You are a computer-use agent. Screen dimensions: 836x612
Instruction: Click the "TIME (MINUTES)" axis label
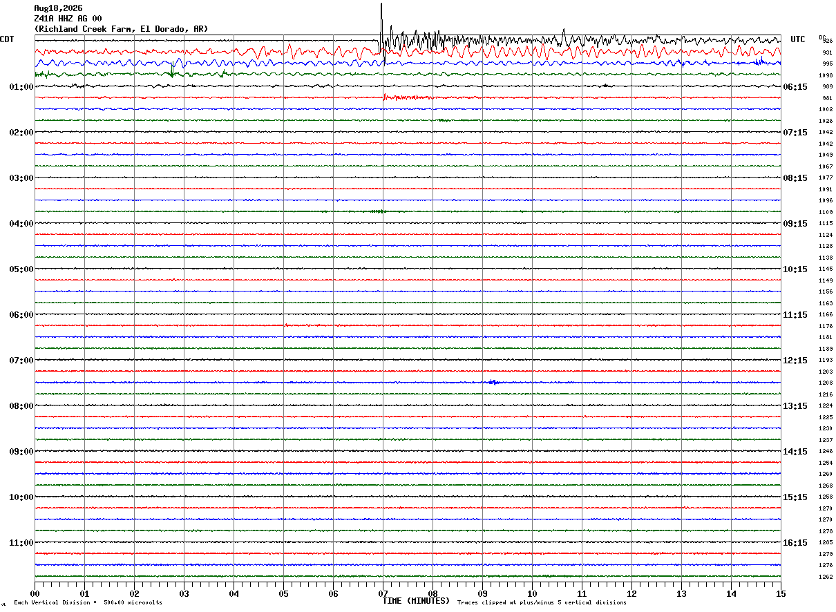(416, 601)
